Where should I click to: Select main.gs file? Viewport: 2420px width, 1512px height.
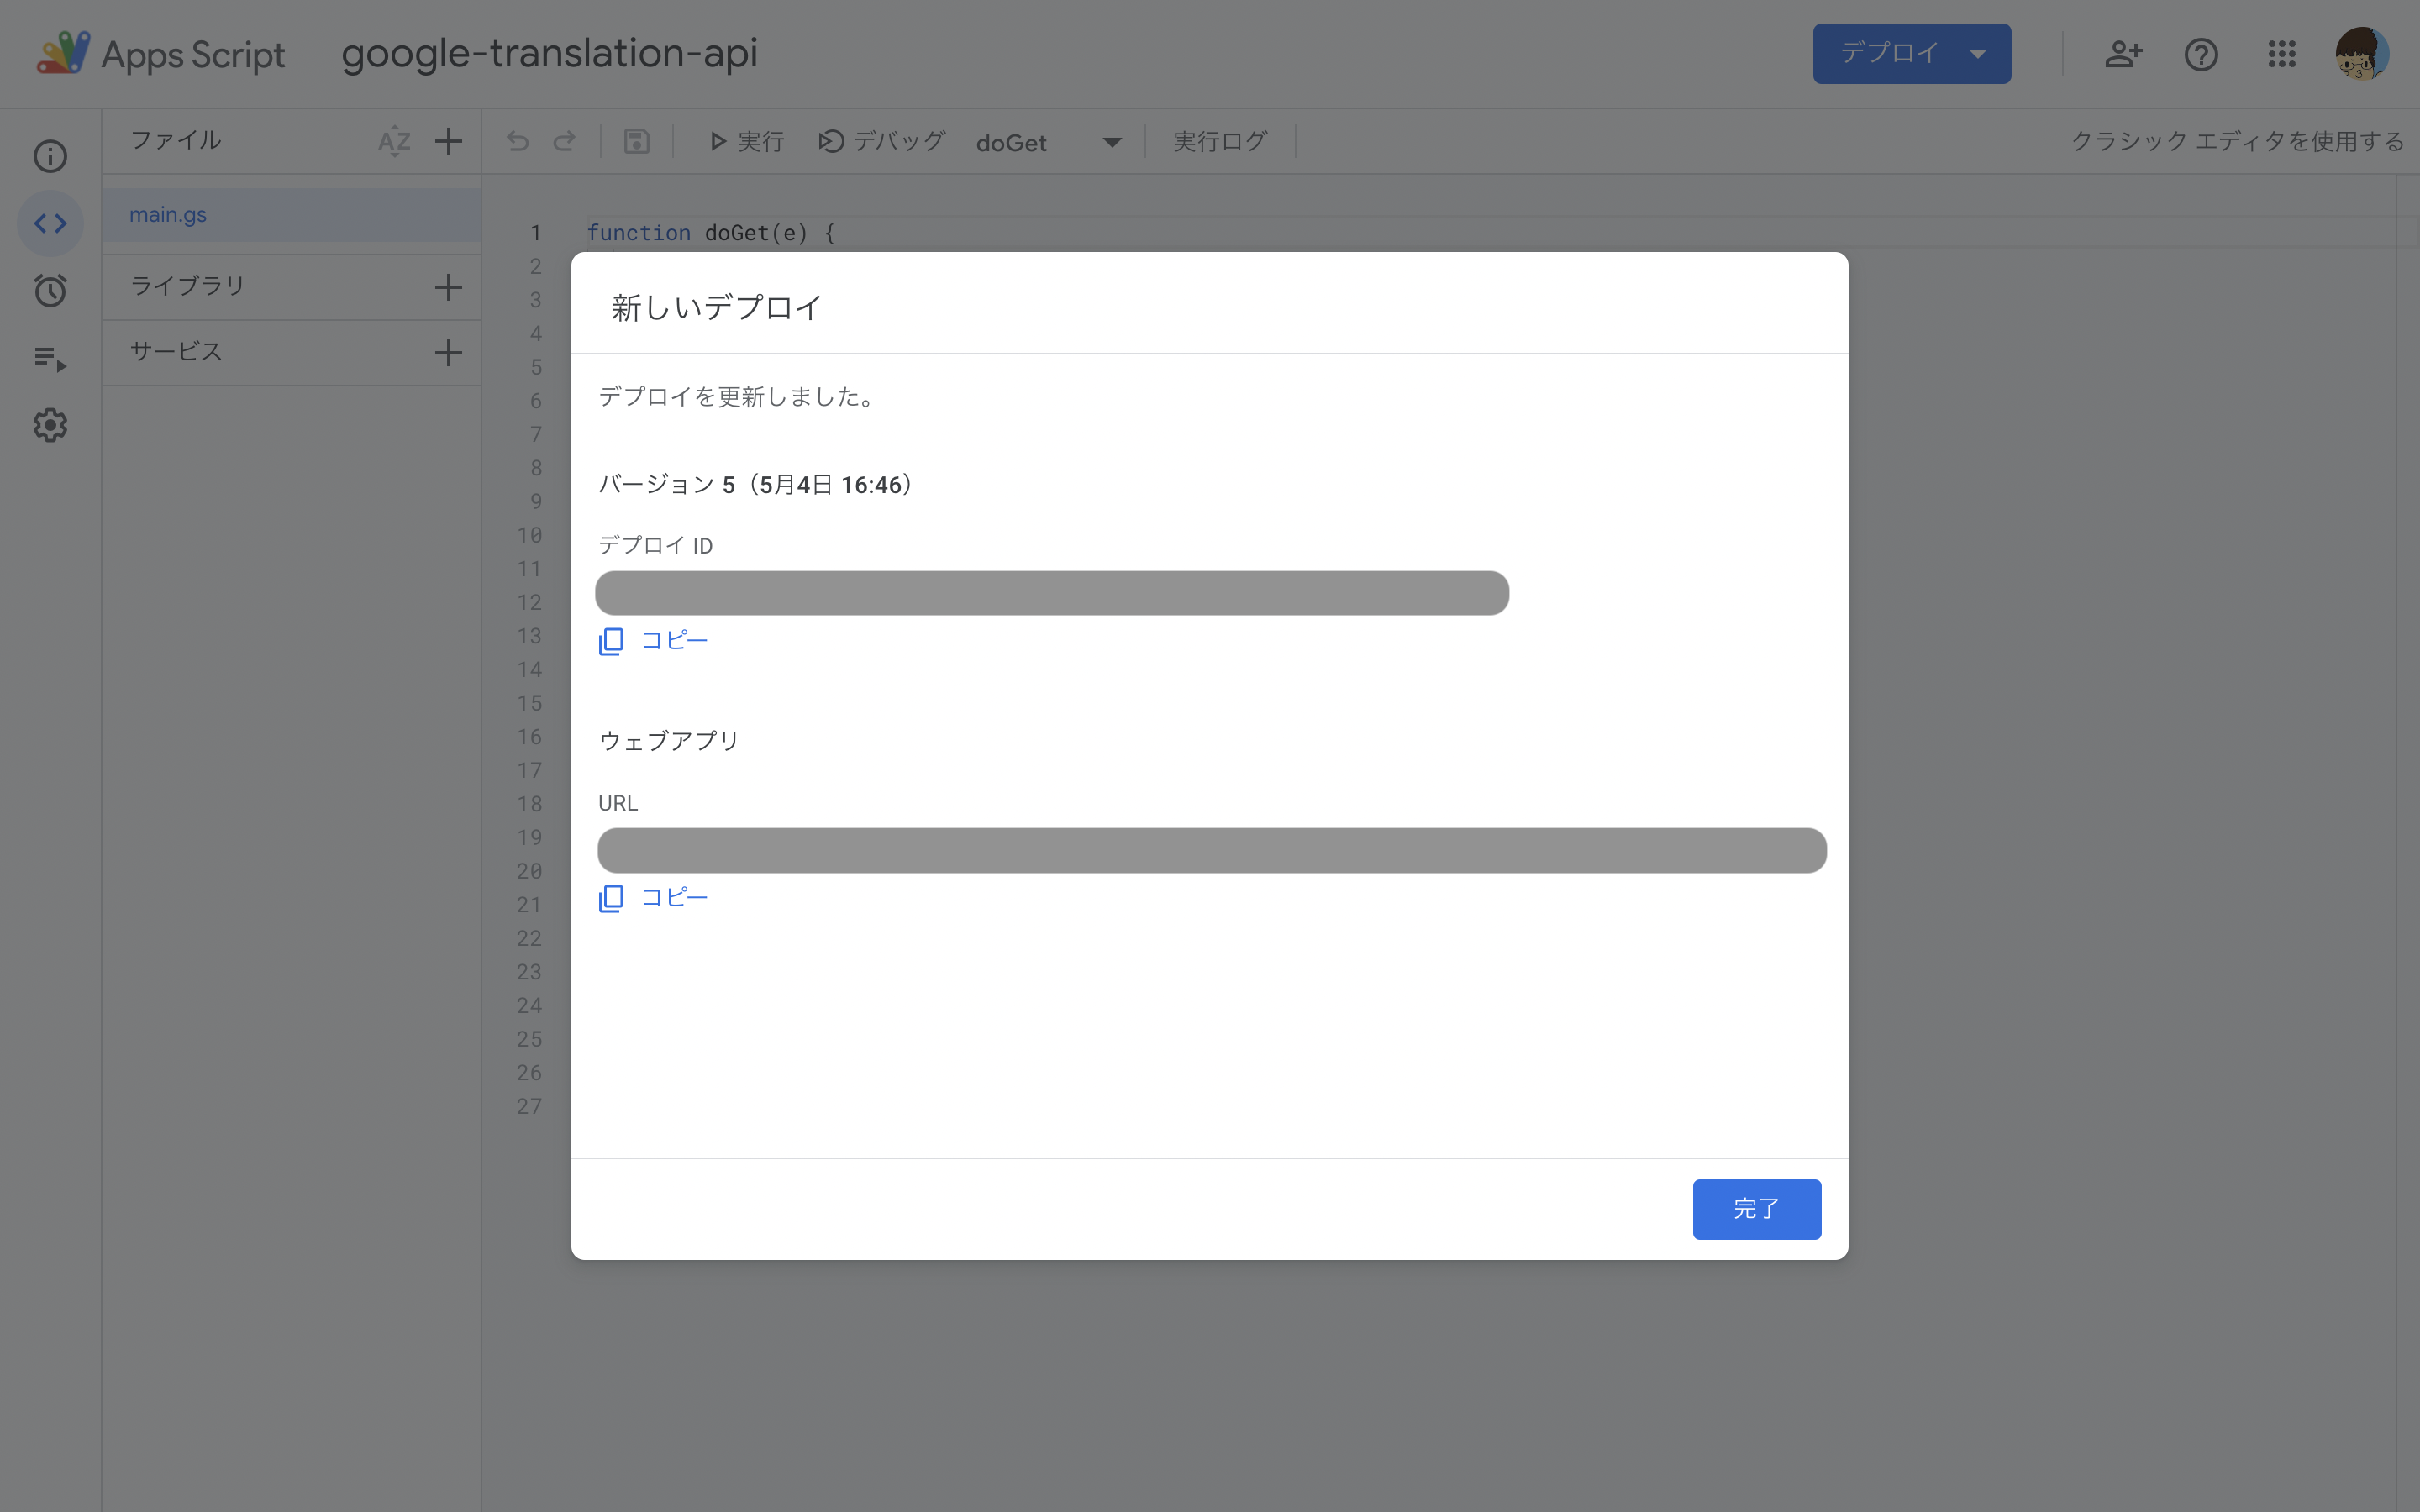291,214
